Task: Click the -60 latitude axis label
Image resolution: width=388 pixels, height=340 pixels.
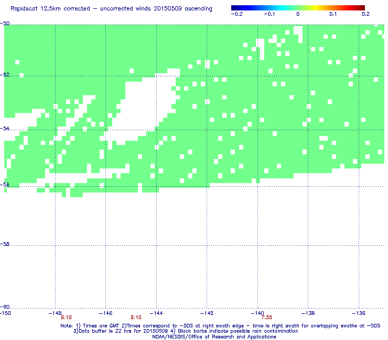Action: tap(5, 307)
